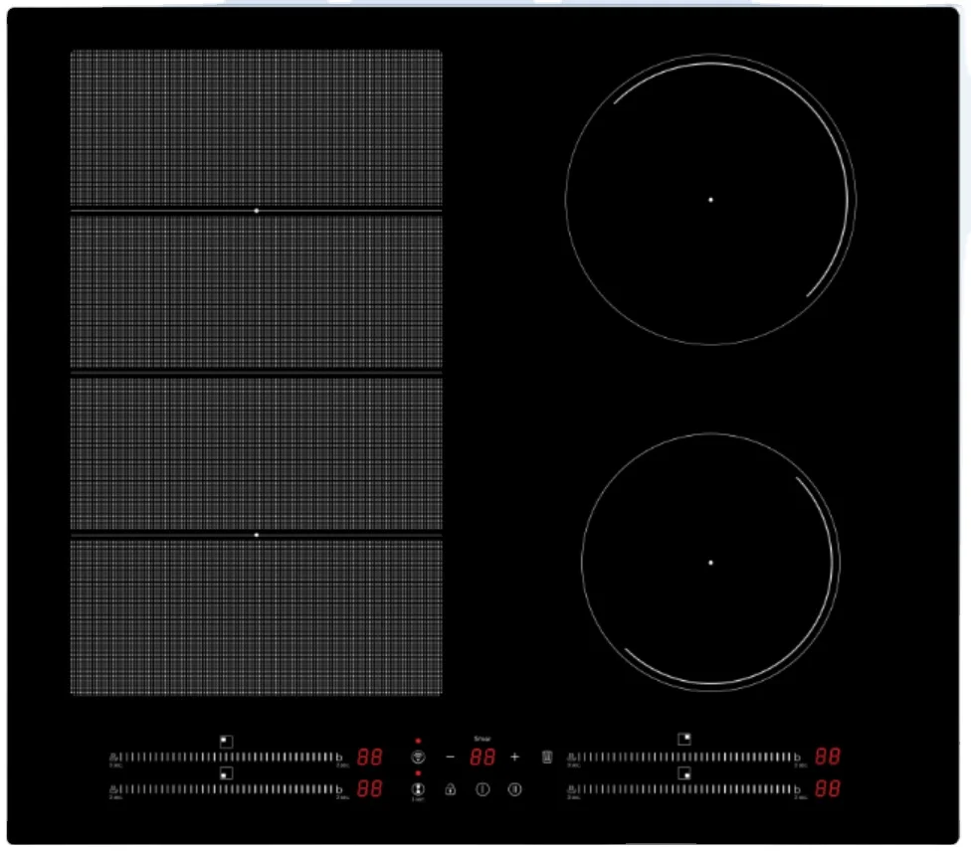Tap the pause key with double bars
This screenshot has width=971, height=852.
pos(514,789)
